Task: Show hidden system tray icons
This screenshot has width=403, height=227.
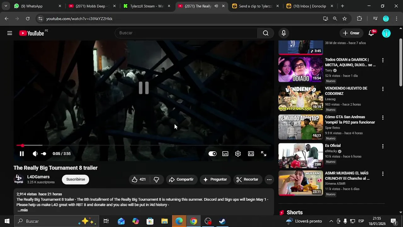Action: click(331, 221)
